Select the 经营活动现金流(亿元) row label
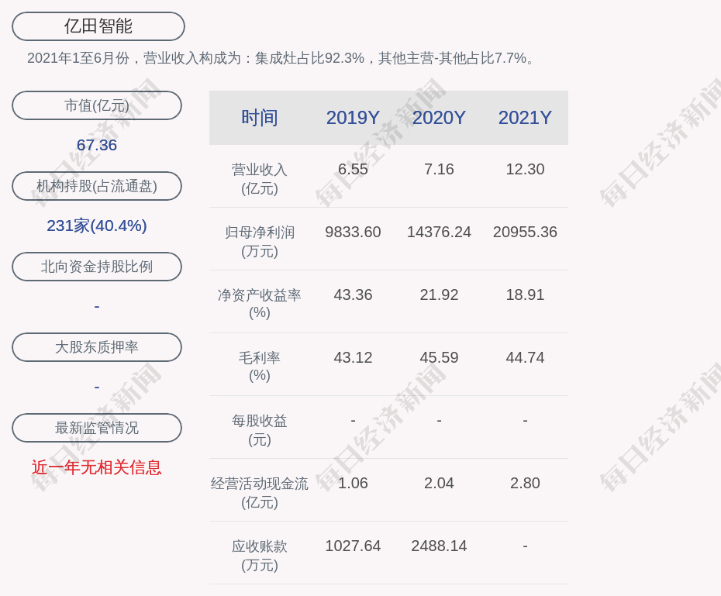The height and width of the screenshot is (596, 721). (259, 492)
